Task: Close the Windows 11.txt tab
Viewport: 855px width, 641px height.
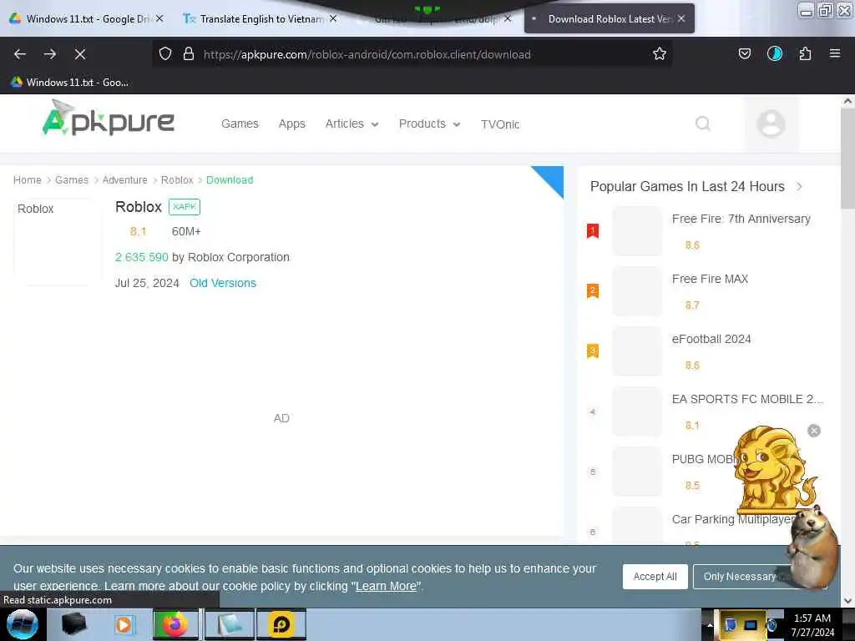Action: pos(159,18)
